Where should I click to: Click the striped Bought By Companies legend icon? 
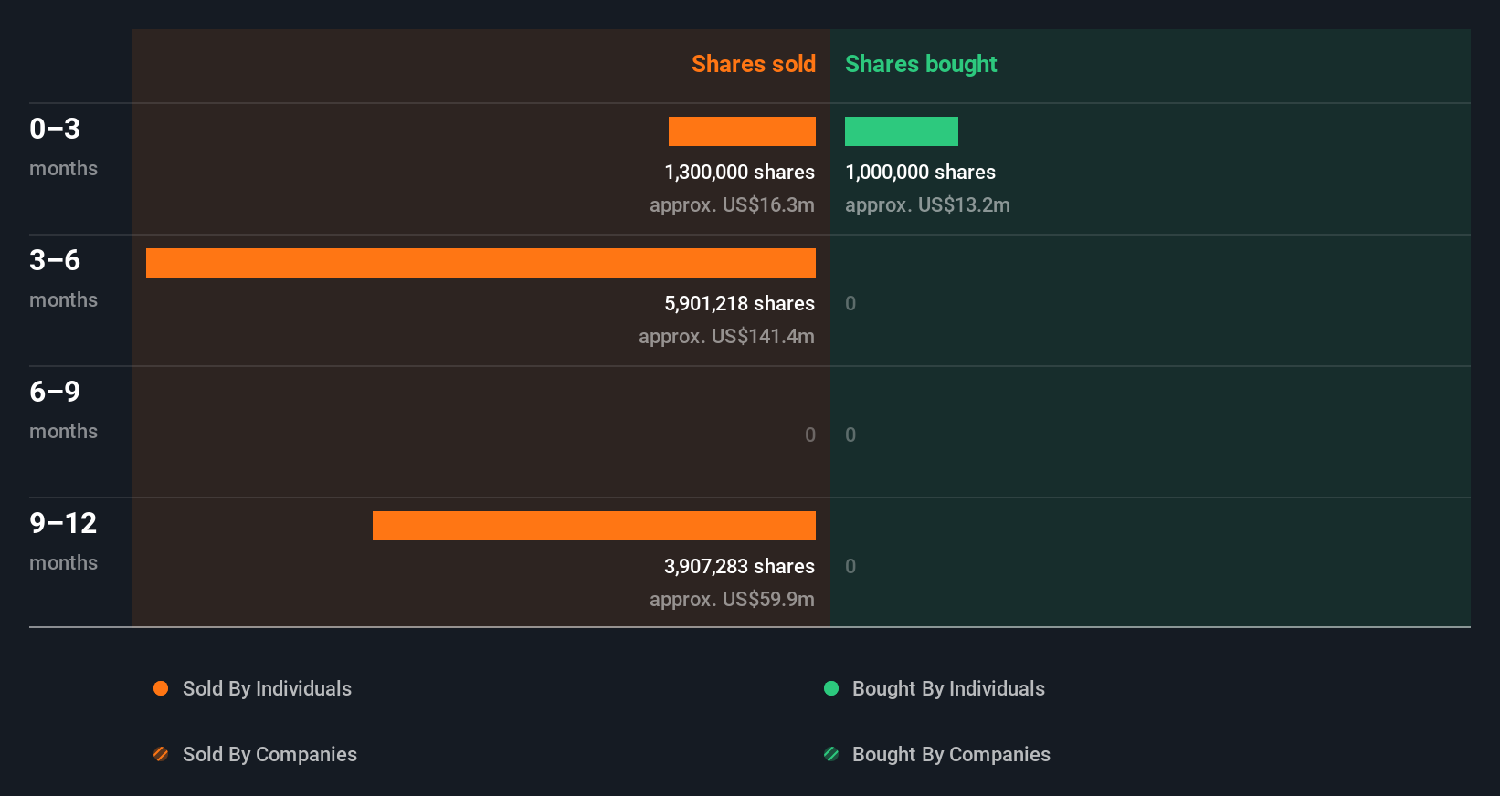click(x=831, y=754)
